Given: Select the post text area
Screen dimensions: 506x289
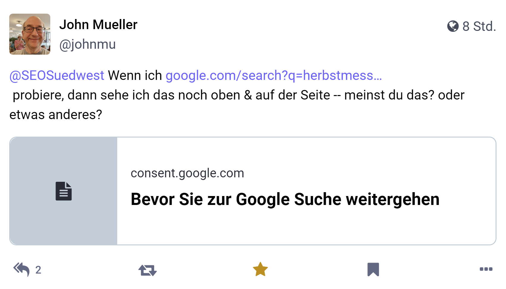Looking at the screenshot, I should click(x=208, y=95).
